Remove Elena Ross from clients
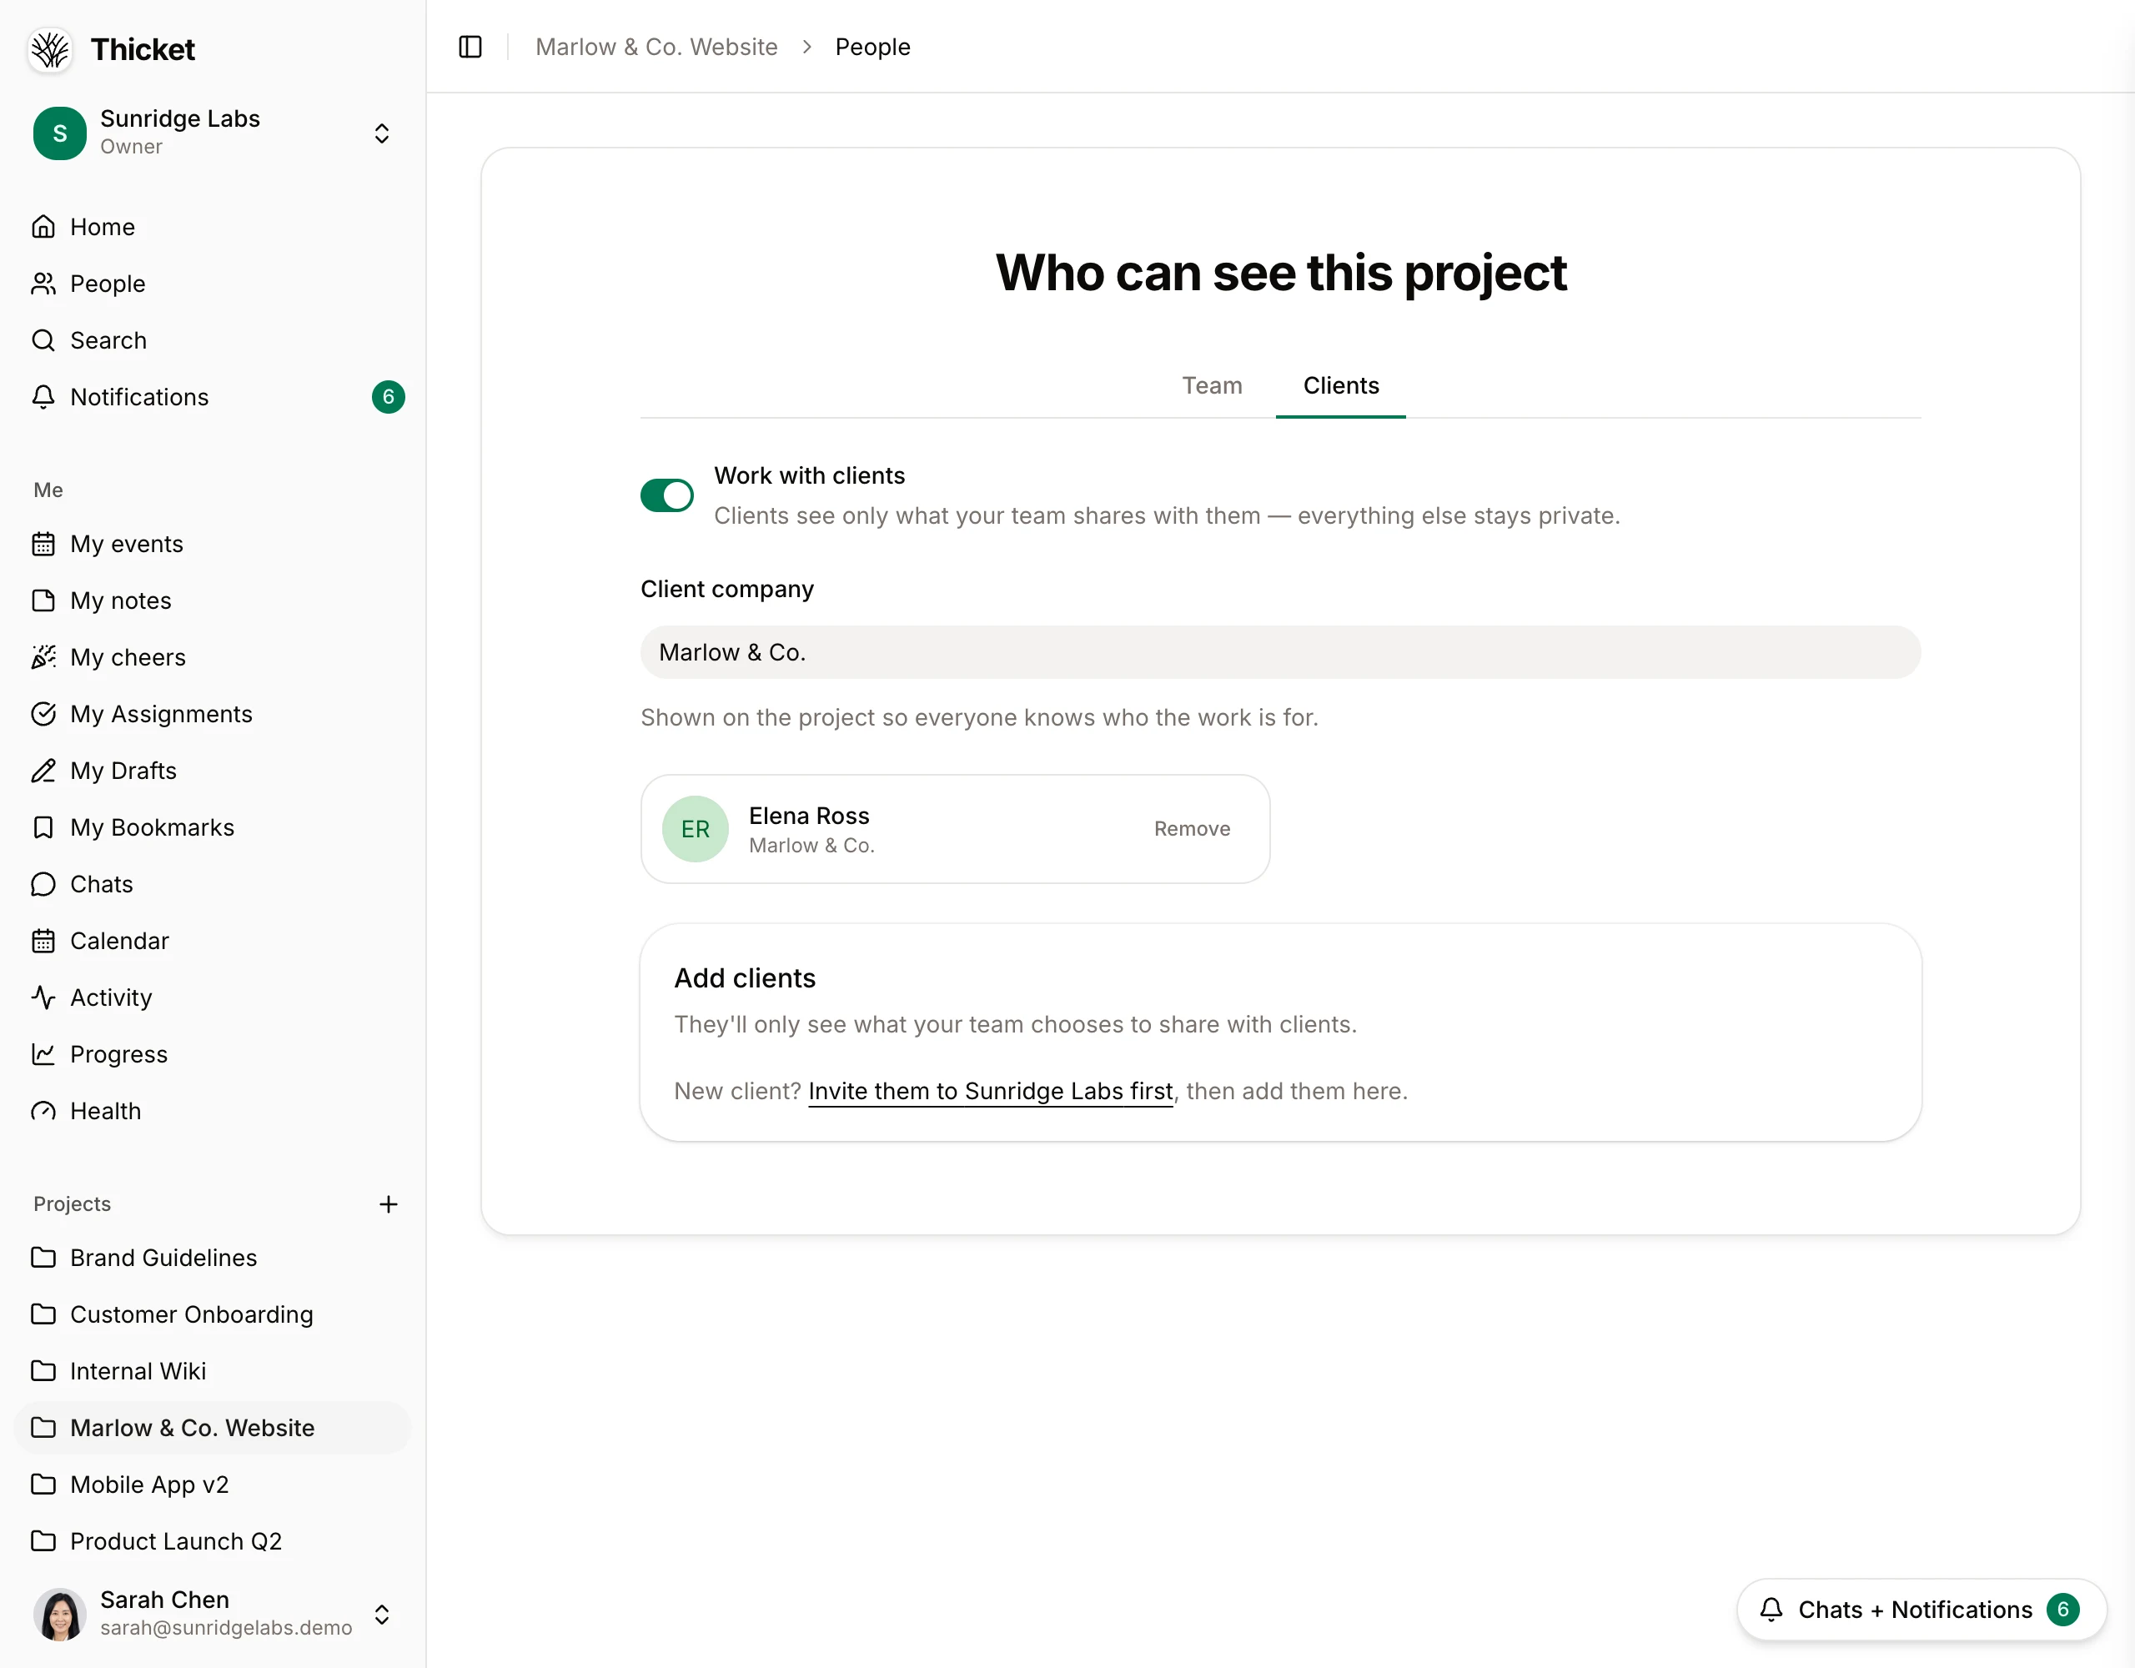The height and width of the screenshot is (1668, 2135). pyautogui.click(x=1192, y=829)
